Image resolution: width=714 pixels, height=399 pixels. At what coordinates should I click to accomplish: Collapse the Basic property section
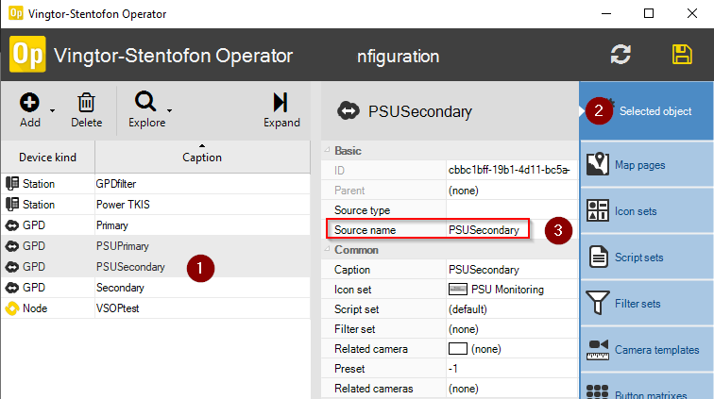(328, 151)
